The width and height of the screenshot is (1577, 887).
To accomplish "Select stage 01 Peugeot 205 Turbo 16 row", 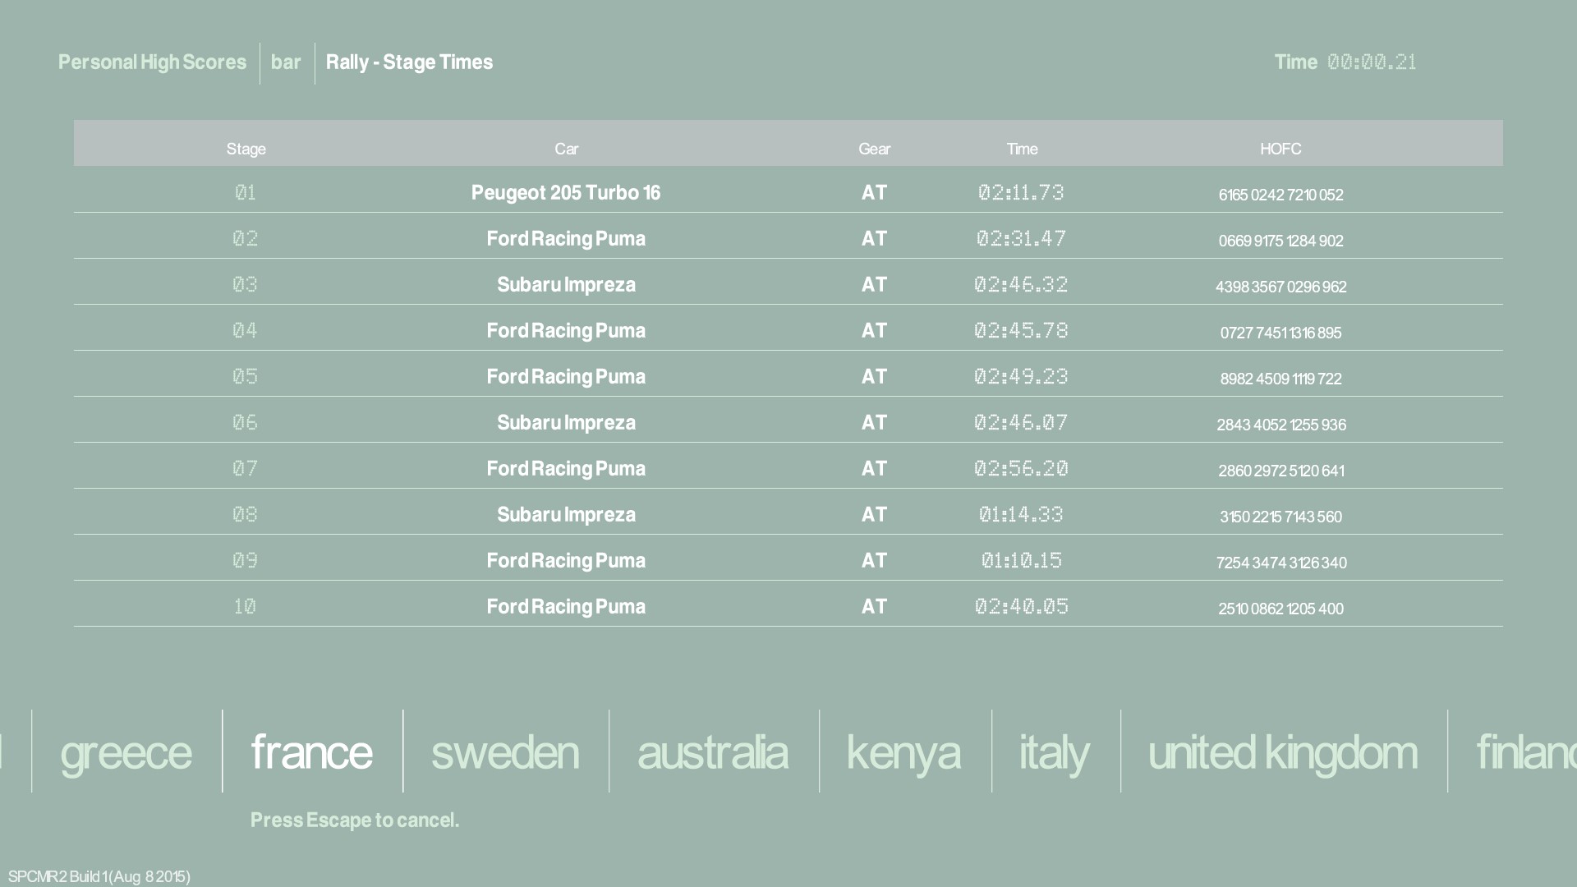I will click(565, 193).
